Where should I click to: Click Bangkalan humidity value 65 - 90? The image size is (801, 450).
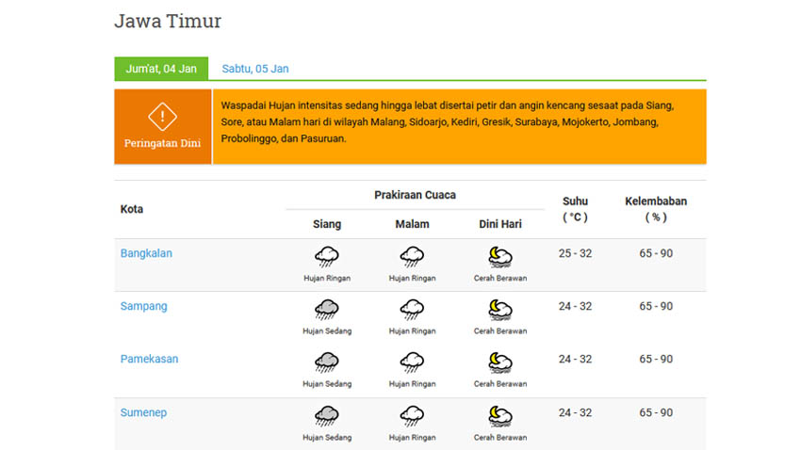(656, 253)
